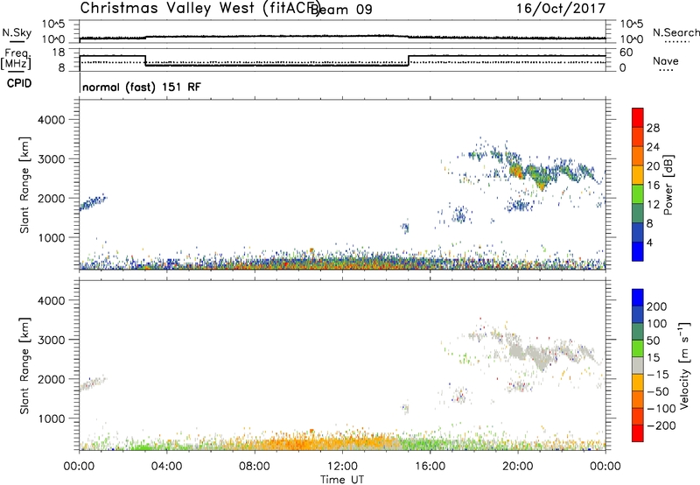The width and height of the screenshot is (700, 485).
Task: Click the 'Time UT' axis label
Action: coord(342,480)
